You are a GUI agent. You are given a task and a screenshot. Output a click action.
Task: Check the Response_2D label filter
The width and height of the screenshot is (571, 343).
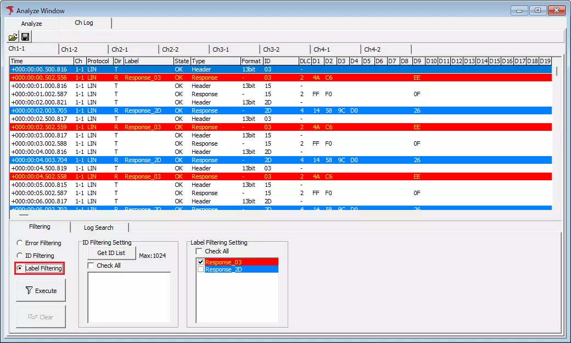coord(200,269)
